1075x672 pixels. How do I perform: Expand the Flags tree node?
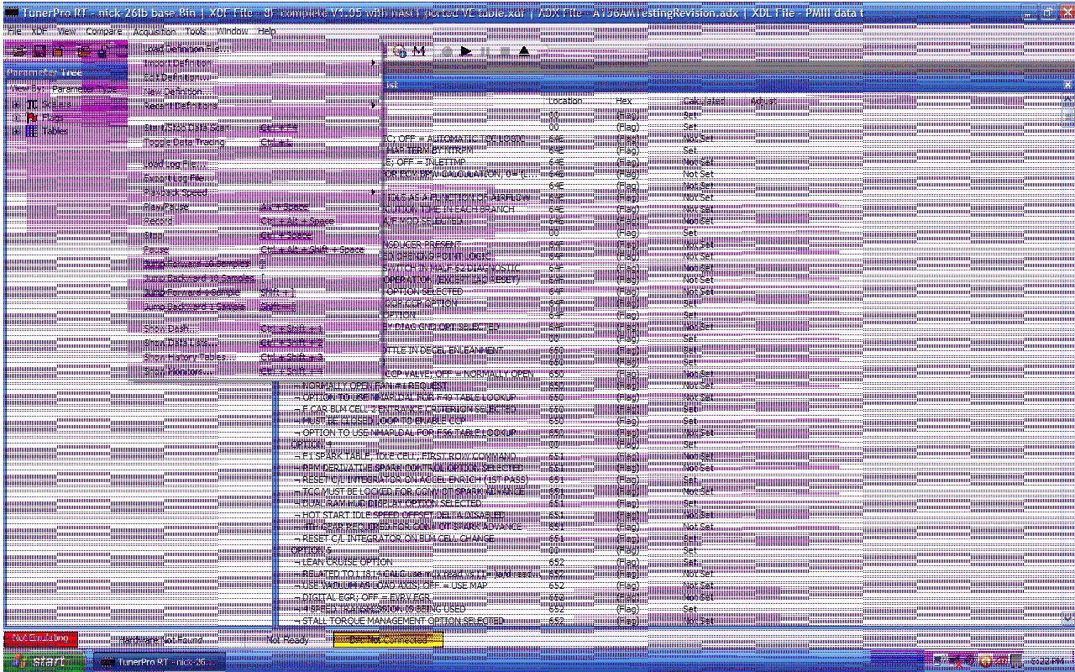click(x=17, y=118)
